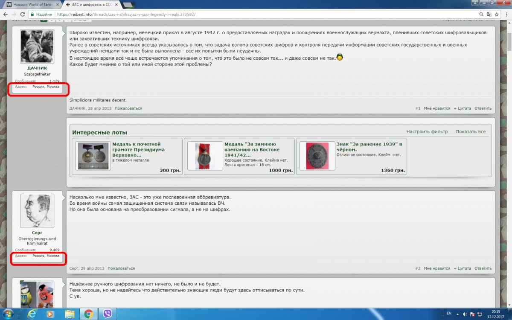Click Ответить on post #1
This screenshot has height=320, width=512.
tap(483, 108)
